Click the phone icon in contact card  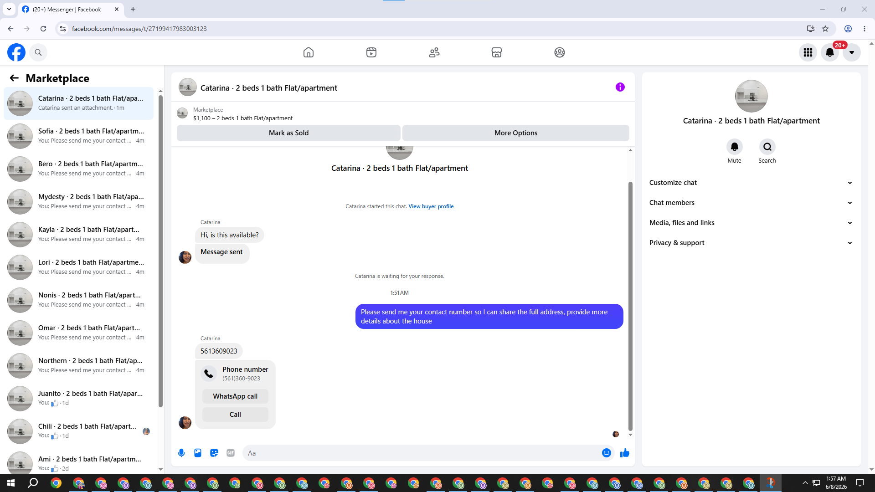(x=209, y=374)
